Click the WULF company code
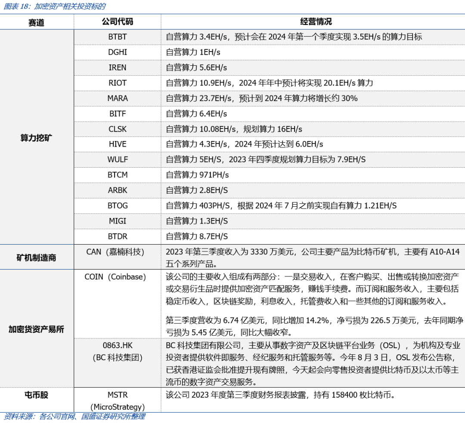 coord(118,159)
